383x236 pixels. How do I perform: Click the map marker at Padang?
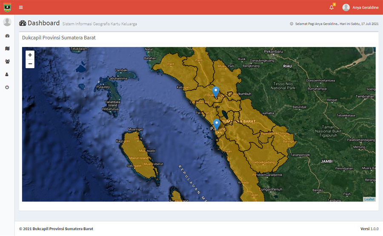(x=217, y=124)
